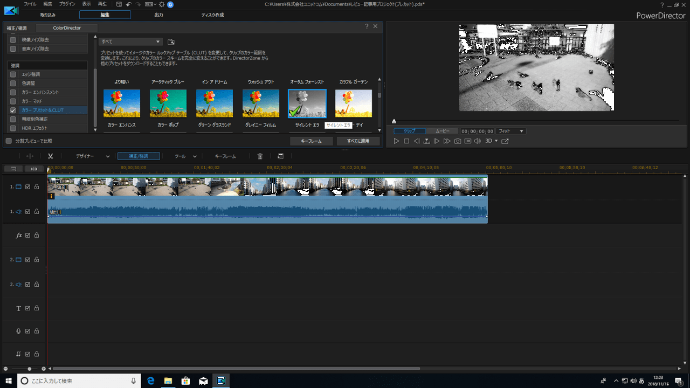Viewport: 690px width, 388px height.
Task: Tick the 色調整 checkbox
Action: pyautogui.click(x=13, y=84)
